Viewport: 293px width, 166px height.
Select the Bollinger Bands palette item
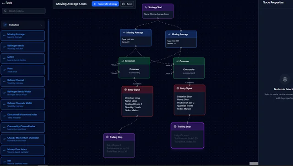pos(23,47)
